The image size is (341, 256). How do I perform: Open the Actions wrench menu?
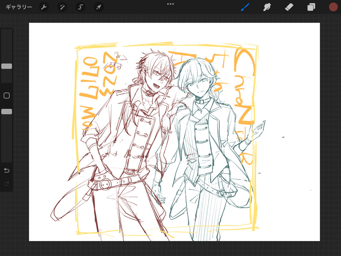coord(44,7)
